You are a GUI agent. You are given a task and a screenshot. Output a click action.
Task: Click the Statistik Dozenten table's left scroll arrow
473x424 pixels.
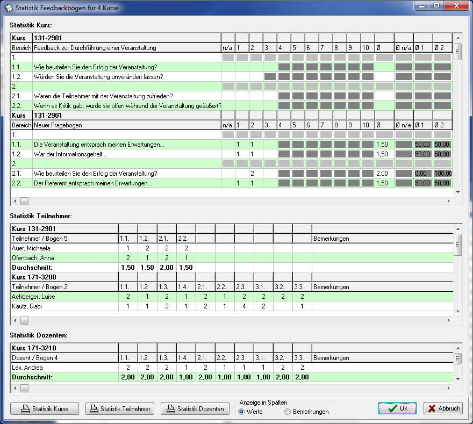coord(15,388)
